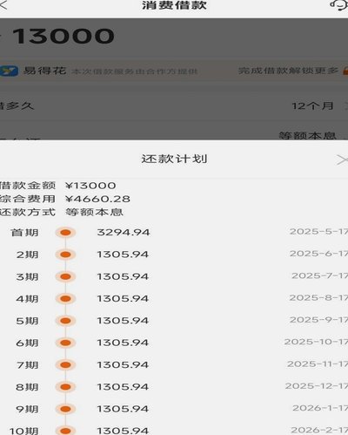
Task: Select the orange marker for 2期
Action: pos(65,255)
